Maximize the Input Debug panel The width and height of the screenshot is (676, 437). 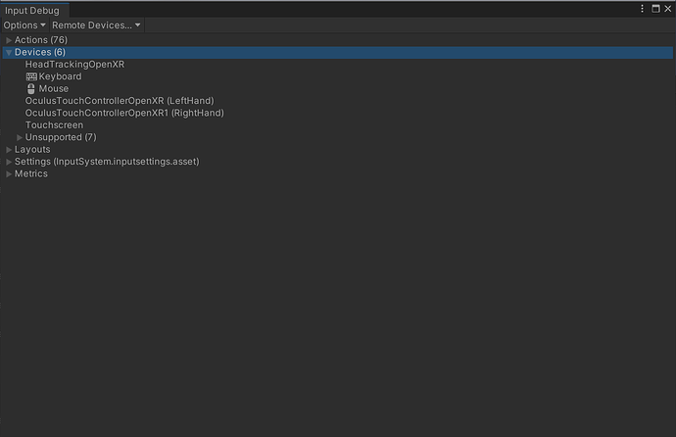pyautogui.click(x=654, y=9)
